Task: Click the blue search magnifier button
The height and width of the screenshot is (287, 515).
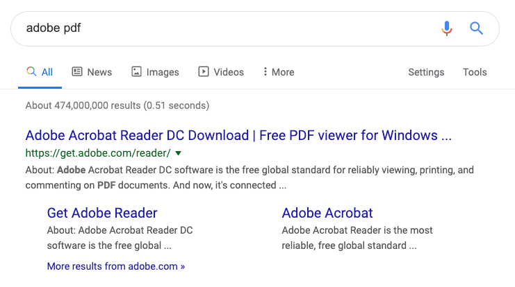Action: (476, 28)
